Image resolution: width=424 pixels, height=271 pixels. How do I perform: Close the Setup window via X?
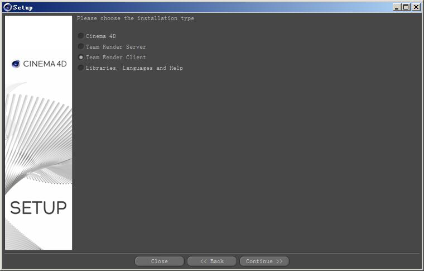coord(416,7)
